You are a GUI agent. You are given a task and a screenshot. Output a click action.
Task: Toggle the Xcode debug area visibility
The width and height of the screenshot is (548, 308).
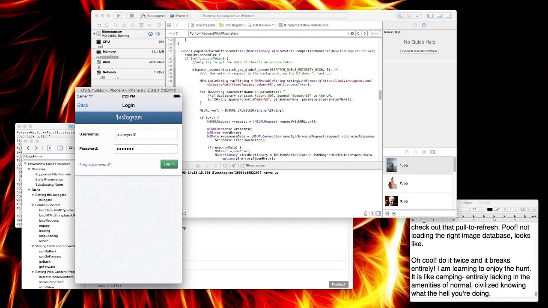(x=439, y=16)
